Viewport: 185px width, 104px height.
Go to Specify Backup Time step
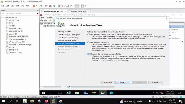pos(67,40)
